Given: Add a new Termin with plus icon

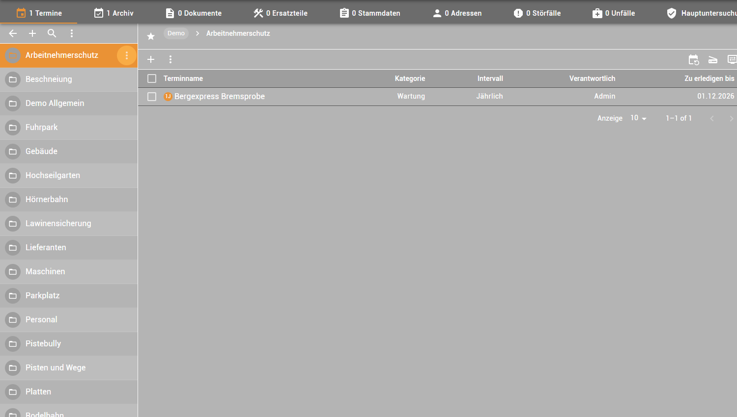Looking at the screenshot, I should point(151,59).
